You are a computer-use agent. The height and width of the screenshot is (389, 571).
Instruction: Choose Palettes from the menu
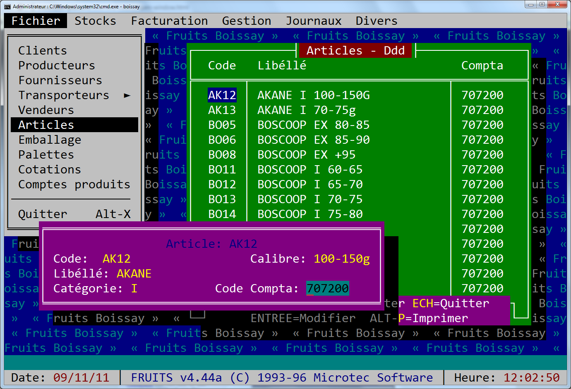[46, 154]
